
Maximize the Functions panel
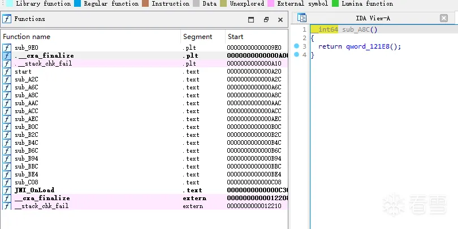pos(251,20)
